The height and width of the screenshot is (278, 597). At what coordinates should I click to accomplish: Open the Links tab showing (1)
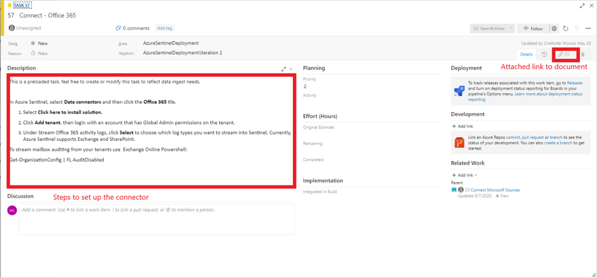pos(564,54)
